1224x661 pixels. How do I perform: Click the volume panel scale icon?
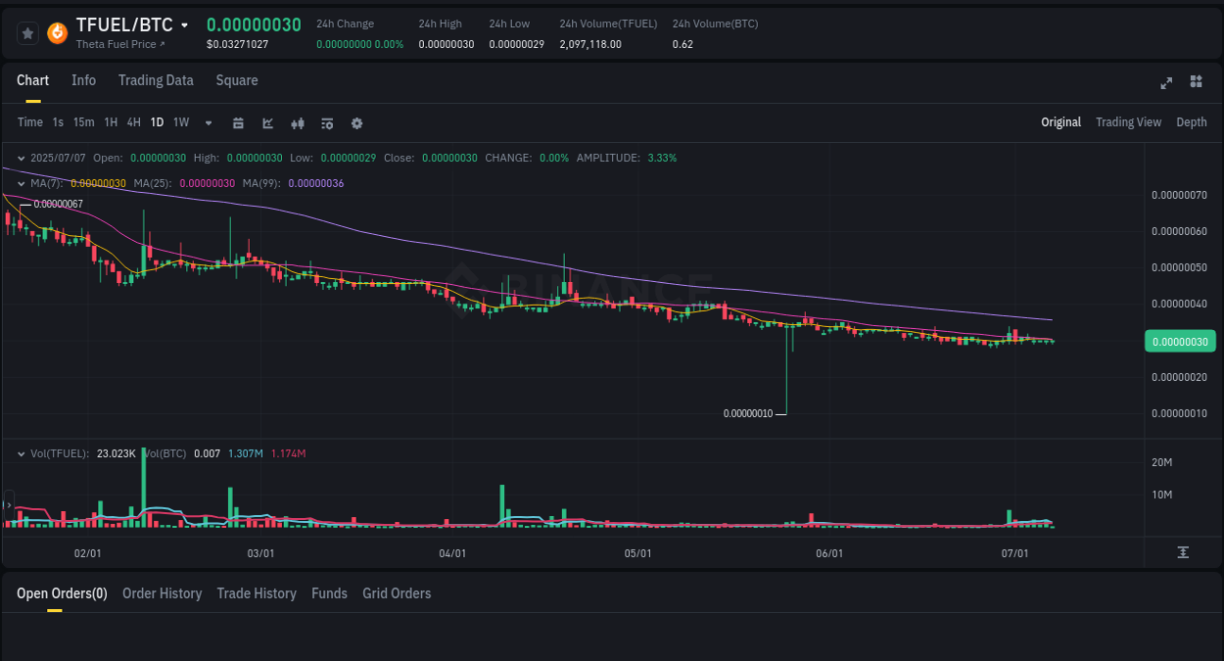[x=1184, y=553]
